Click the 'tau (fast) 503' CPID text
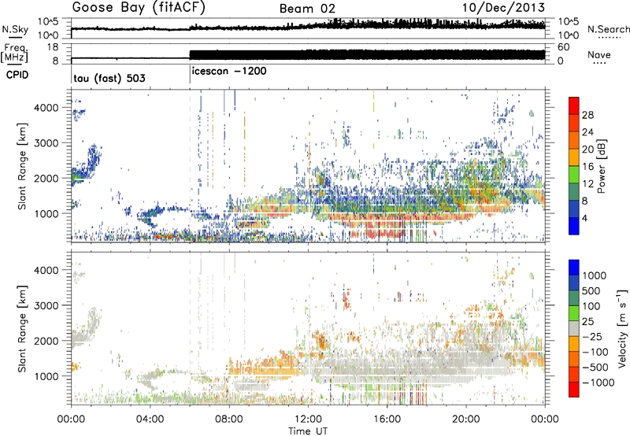Image resolution: width=630 pixels, height=436 pixels. click(109, 78)
